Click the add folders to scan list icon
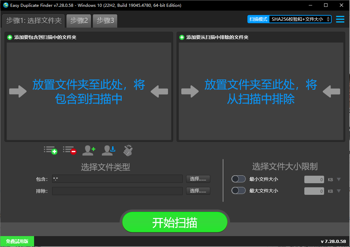Viewport: 350px width, 247px height. coord(50,150)
